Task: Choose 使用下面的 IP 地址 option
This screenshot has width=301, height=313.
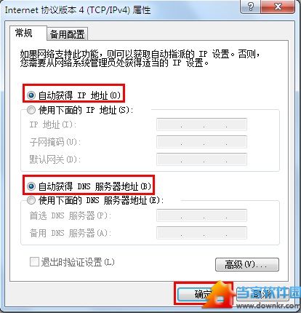Action: coord(31,110)
